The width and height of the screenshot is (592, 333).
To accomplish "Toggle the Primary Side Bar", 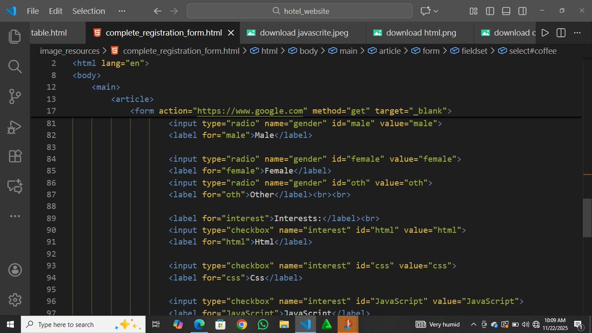I will point(490,11).
